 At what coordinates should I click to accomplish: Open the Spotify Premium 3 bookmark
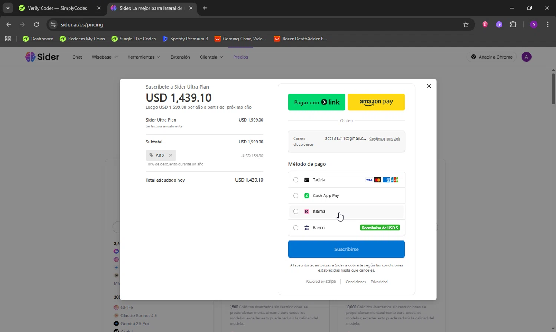tap(185, 39)
